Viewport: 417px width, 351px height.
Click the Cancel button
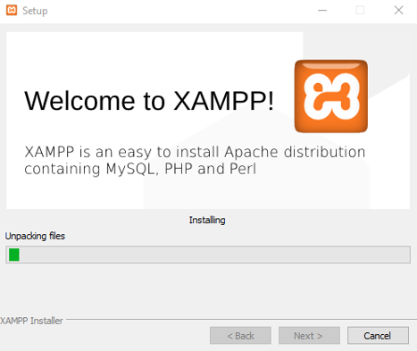pos(378,336)
